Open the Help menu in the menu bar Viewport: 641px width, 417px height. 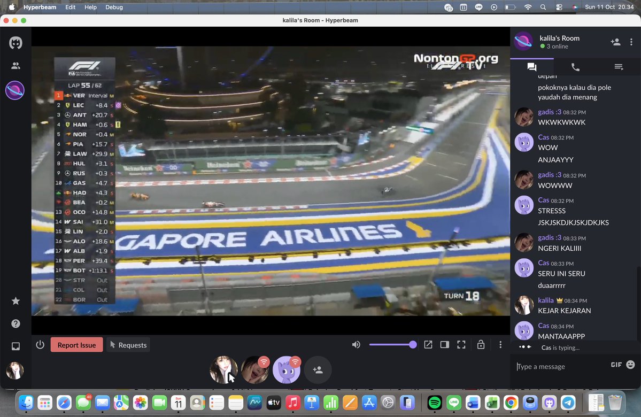[90, 7]
